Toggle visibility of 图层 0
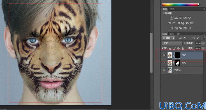The height and width of the screenshot is (110, 206). click(x=164, y=70)
